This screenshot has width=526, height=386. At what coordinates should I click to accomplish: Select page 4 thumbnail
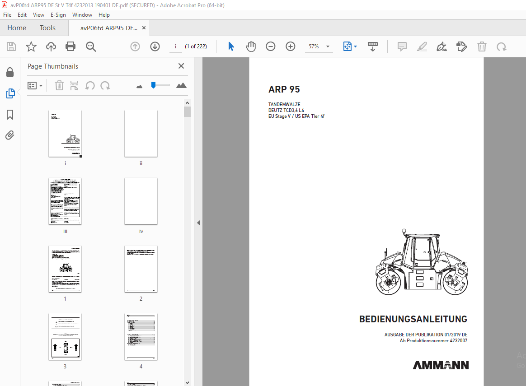point(141,337)
